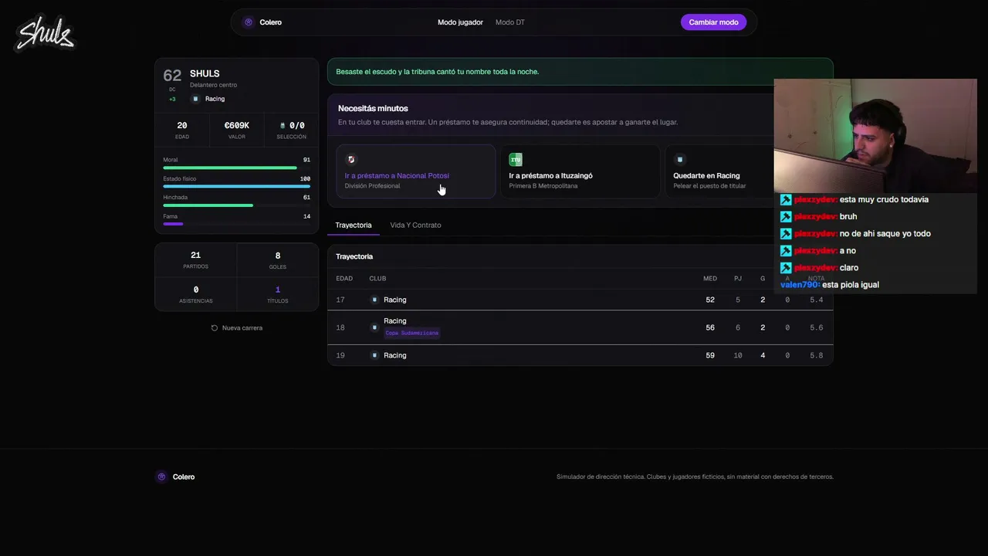Screen dimensions: 988x556
Task: Click the "Besaste el escudo" notification banner
Action: click(x=580, y=72)
